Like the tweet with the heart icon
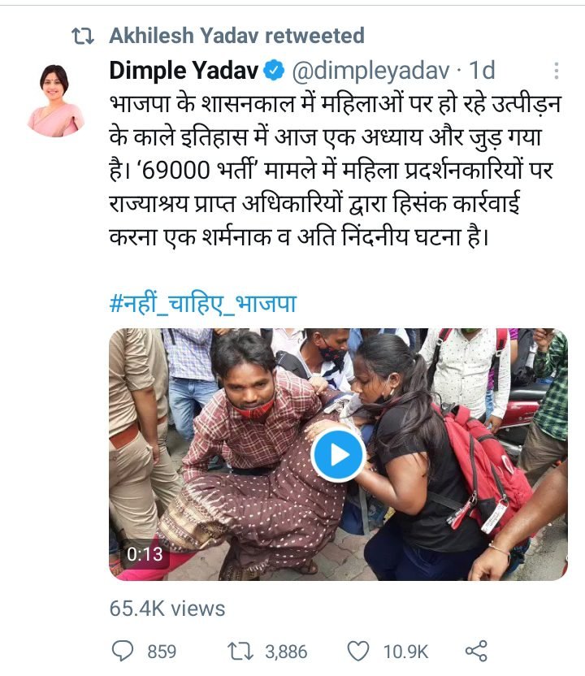The width and height of the screenshot is (585, 676). click(358, 651)
